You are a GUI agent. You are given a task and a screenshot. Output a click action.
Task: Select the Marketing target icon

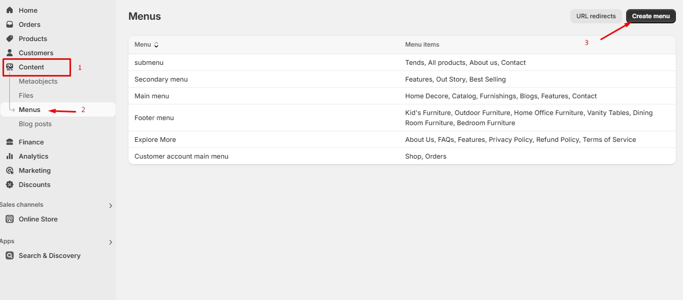[x=10, y=170]
